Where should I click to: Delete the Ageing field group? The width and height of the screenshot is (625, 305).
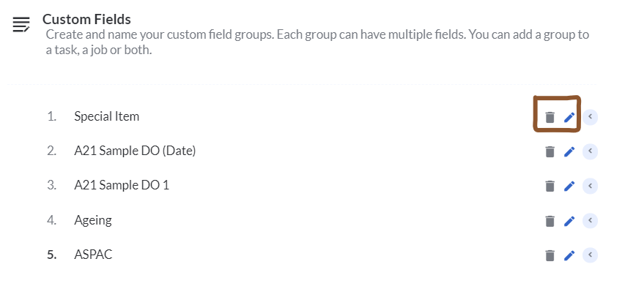550,221
